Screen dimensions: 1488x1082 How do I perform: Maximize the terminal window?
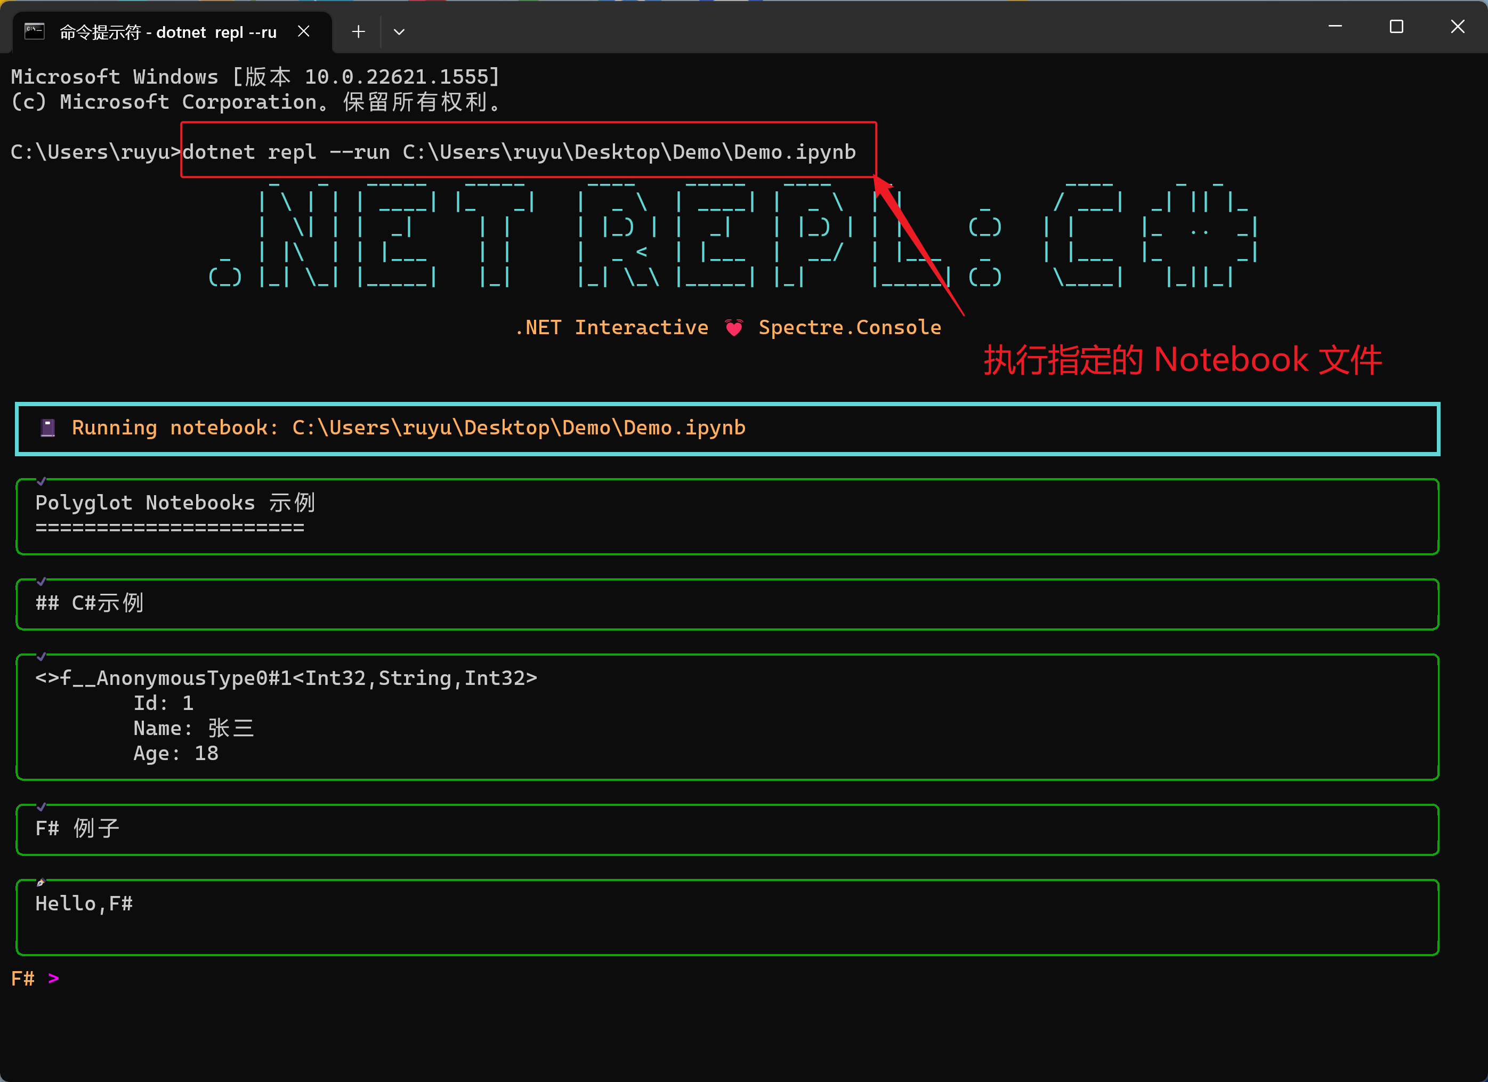pyautogui.click(x=1396, y=26)
